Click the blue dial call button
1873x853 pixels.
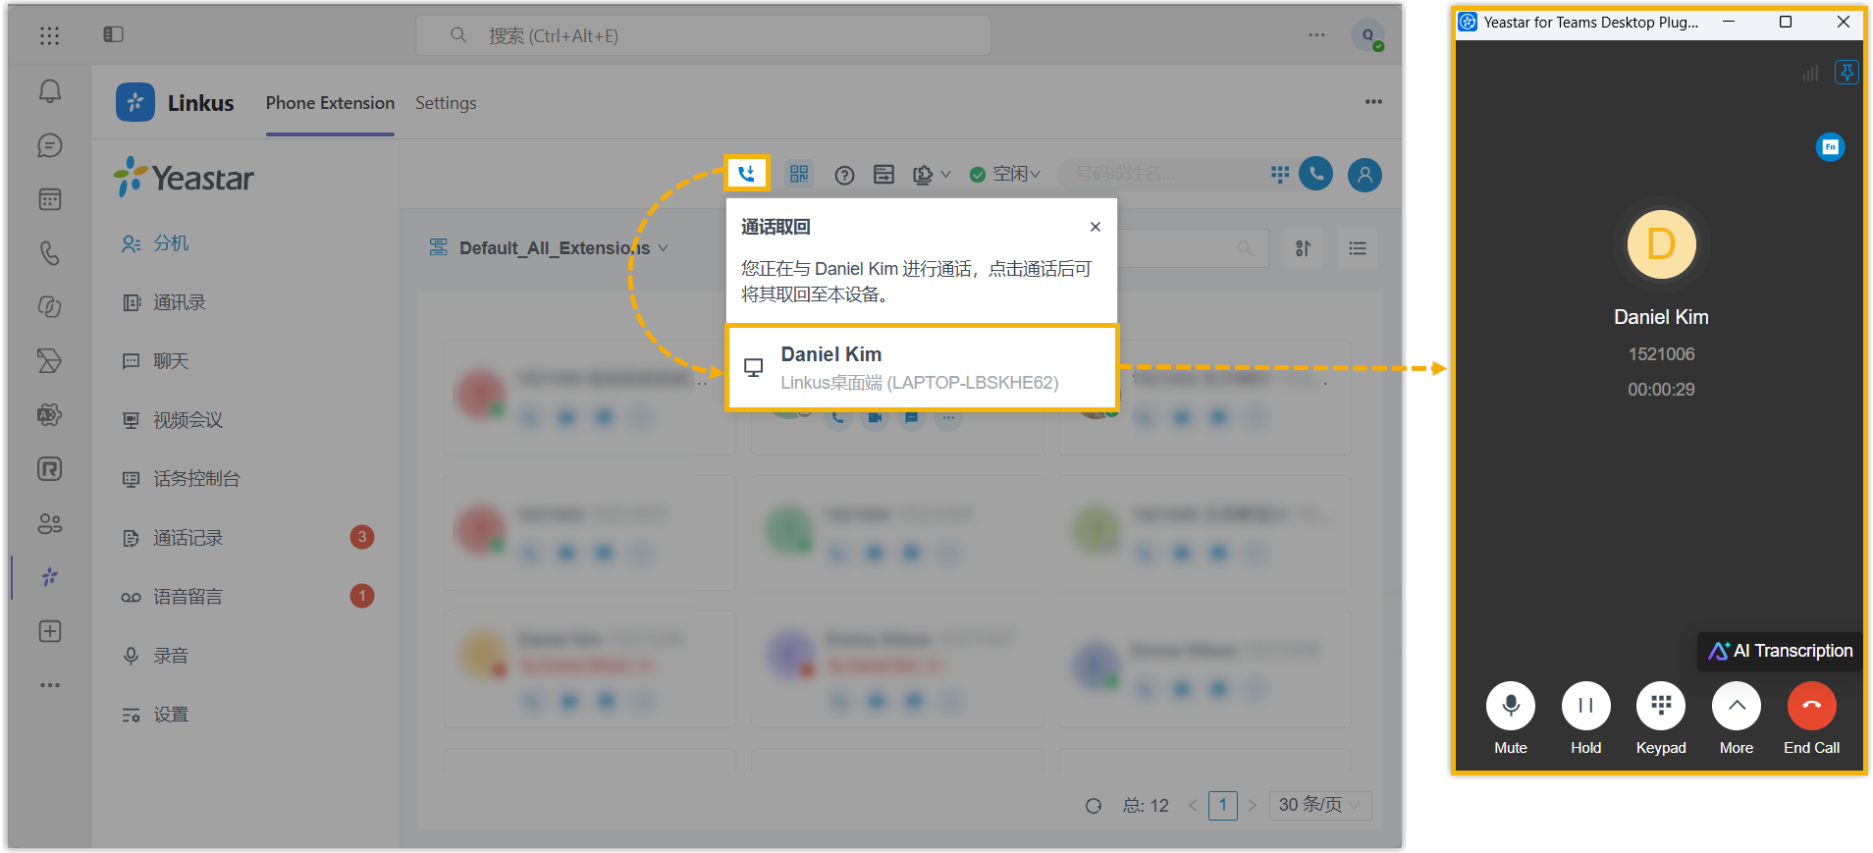click(x=1315, y=174)
